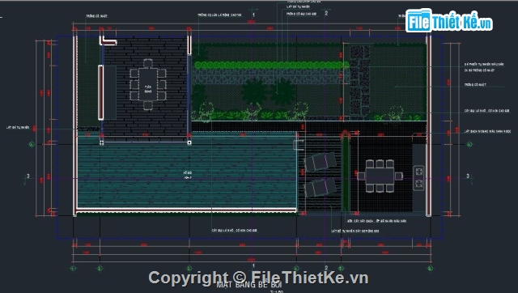
Task: Click the two-burner stove symbol
Action: click(x=419, y=177)
